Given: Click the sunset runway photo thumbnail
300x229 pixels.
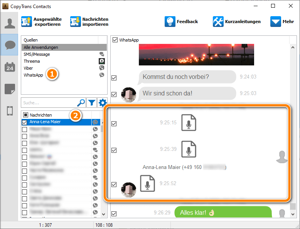Looking at the screenshot, I should click(x=196, y=55).
